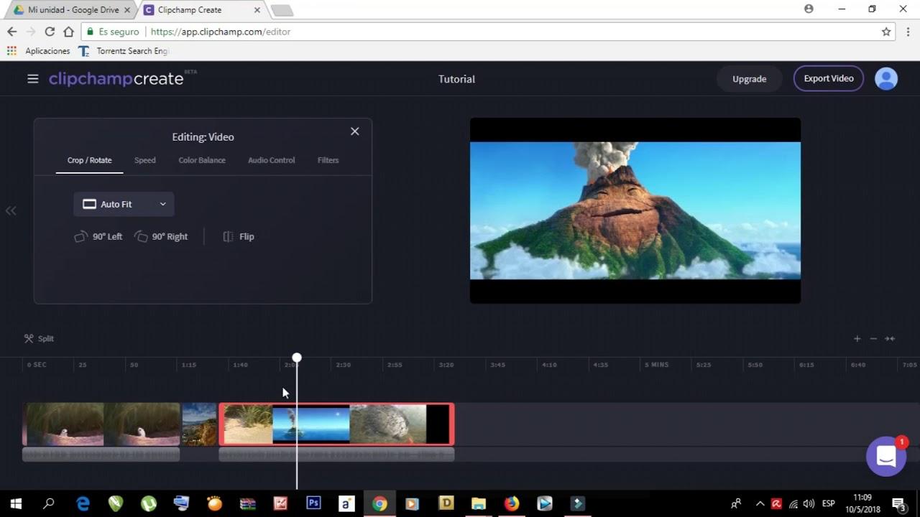This screenshot has height=517, width=920.
Task: Go to the browser home page
Action: click(x=68, y=32)
